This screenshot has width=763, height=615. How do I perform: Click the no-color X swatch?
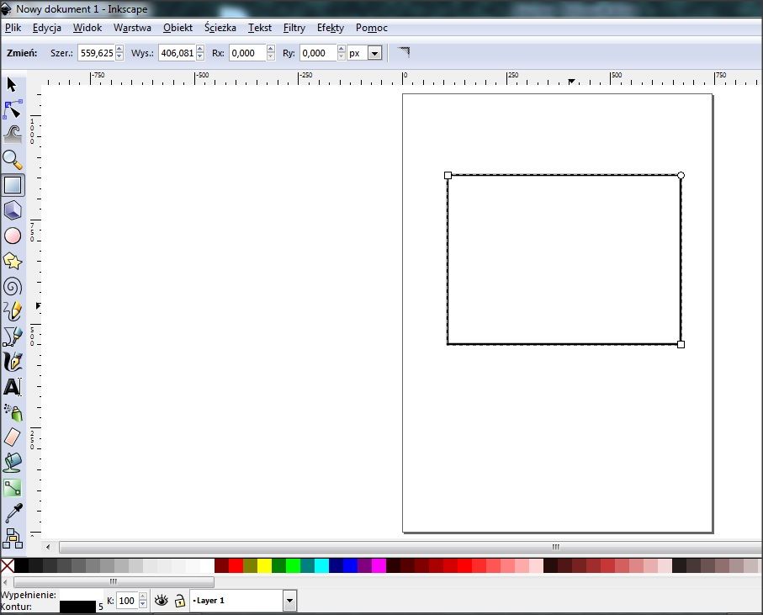click(8, 565)
